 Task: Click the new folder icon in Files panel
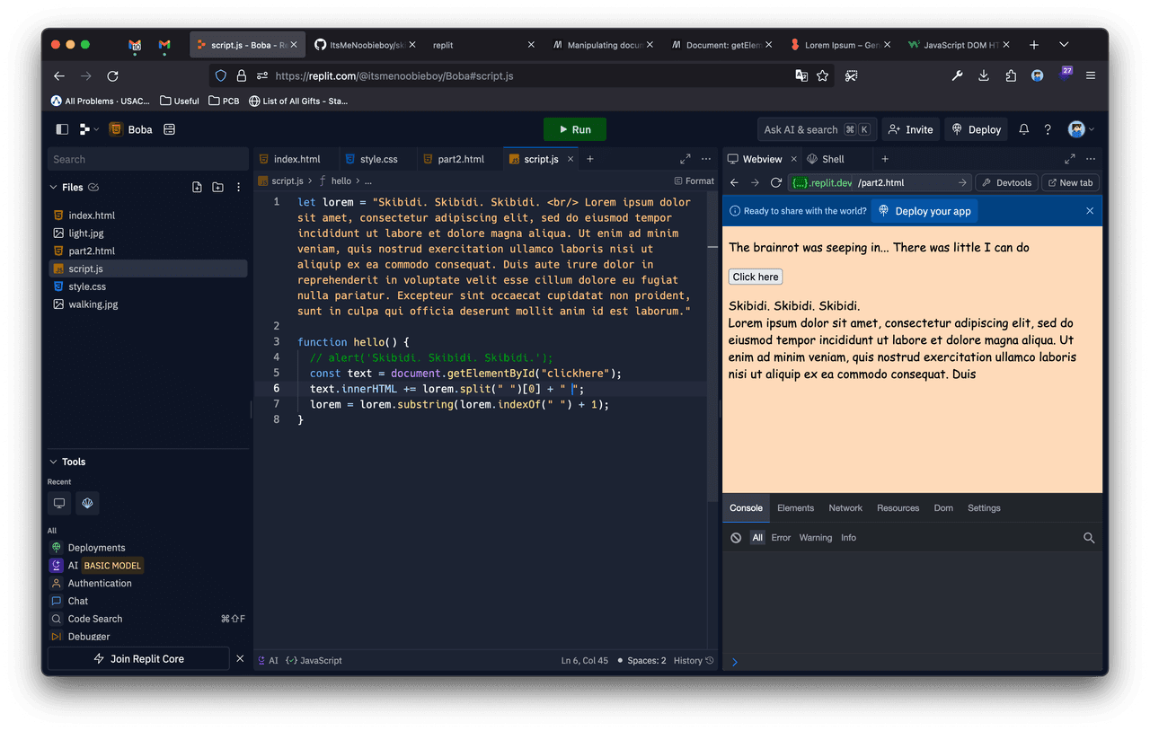coord(217,188)
